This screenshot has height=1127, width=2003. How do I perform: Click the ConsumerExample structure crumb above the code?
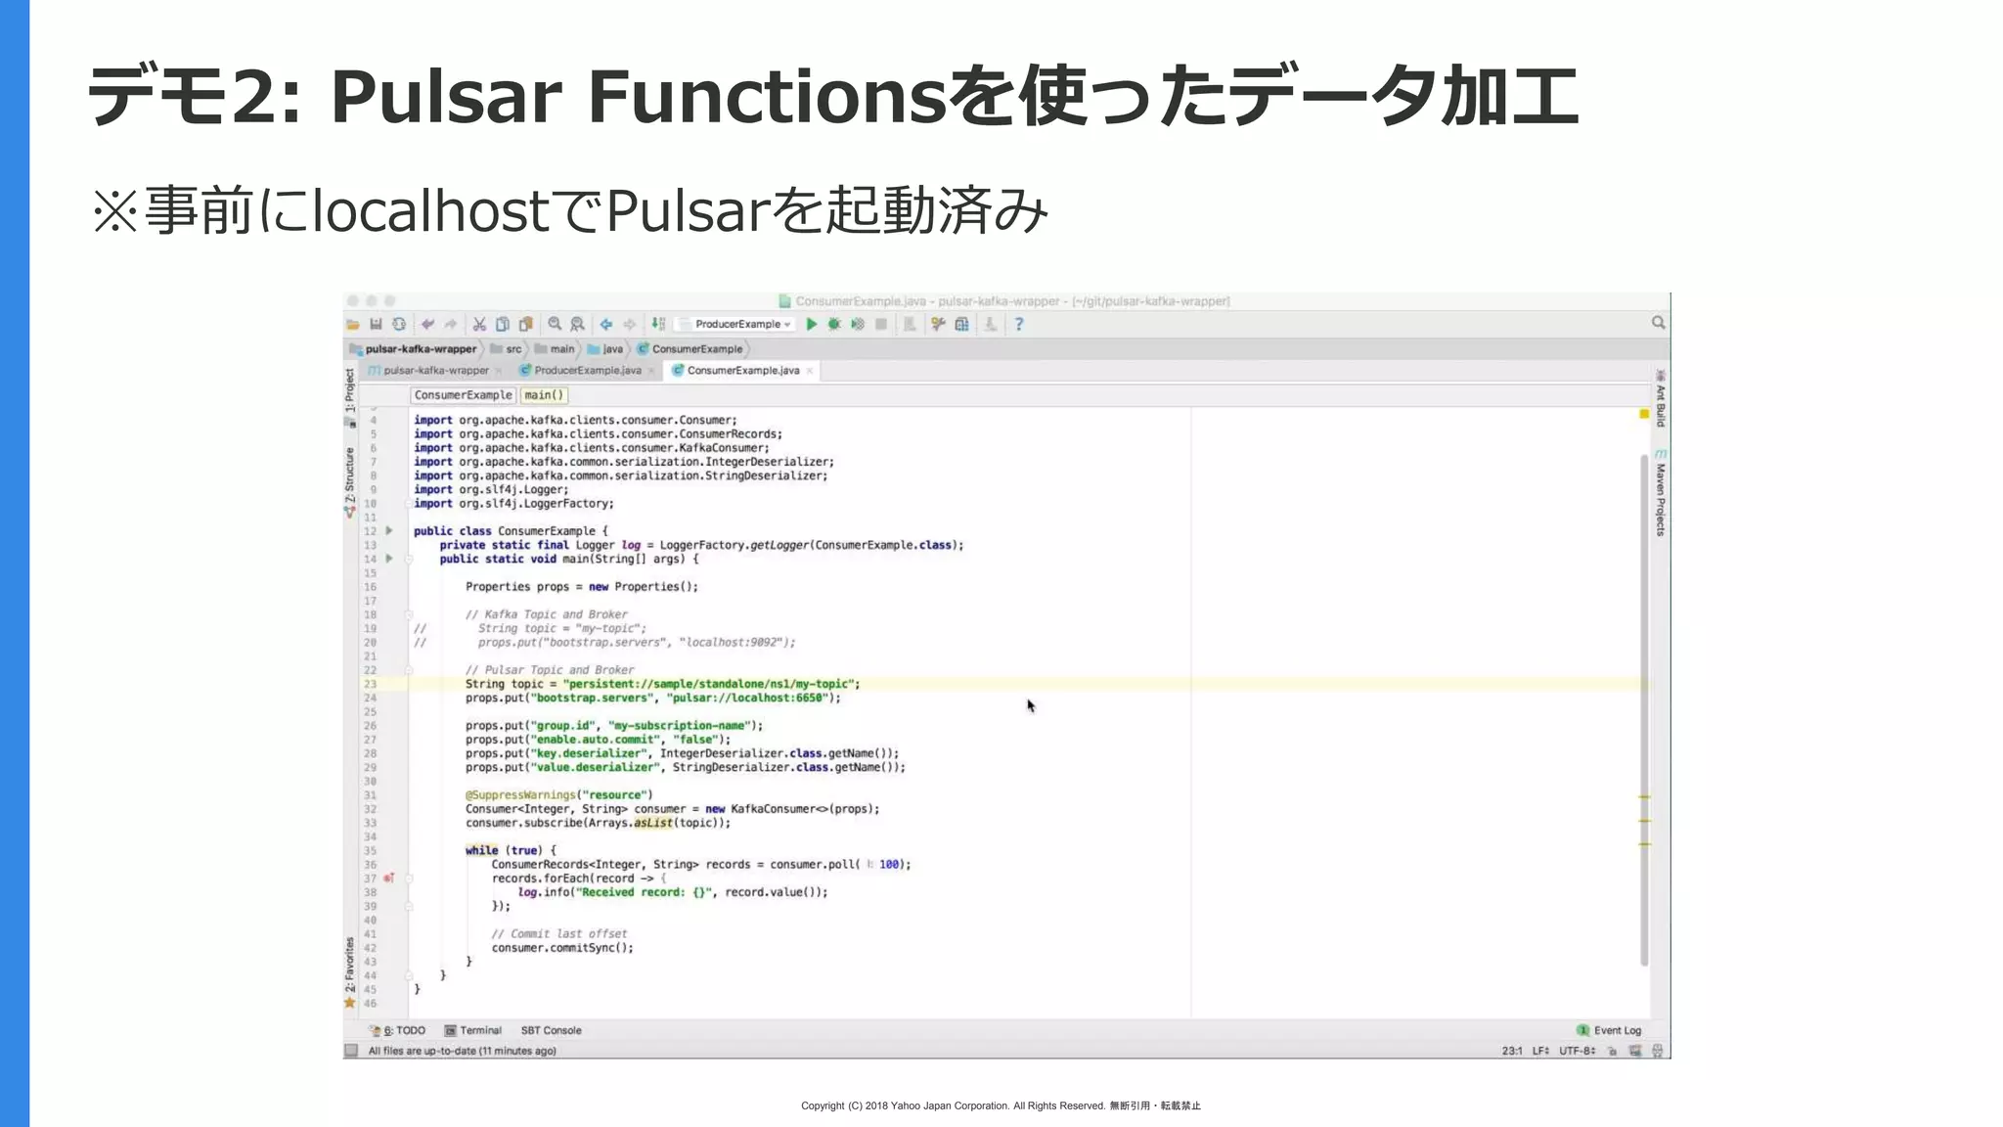point(463,395)
